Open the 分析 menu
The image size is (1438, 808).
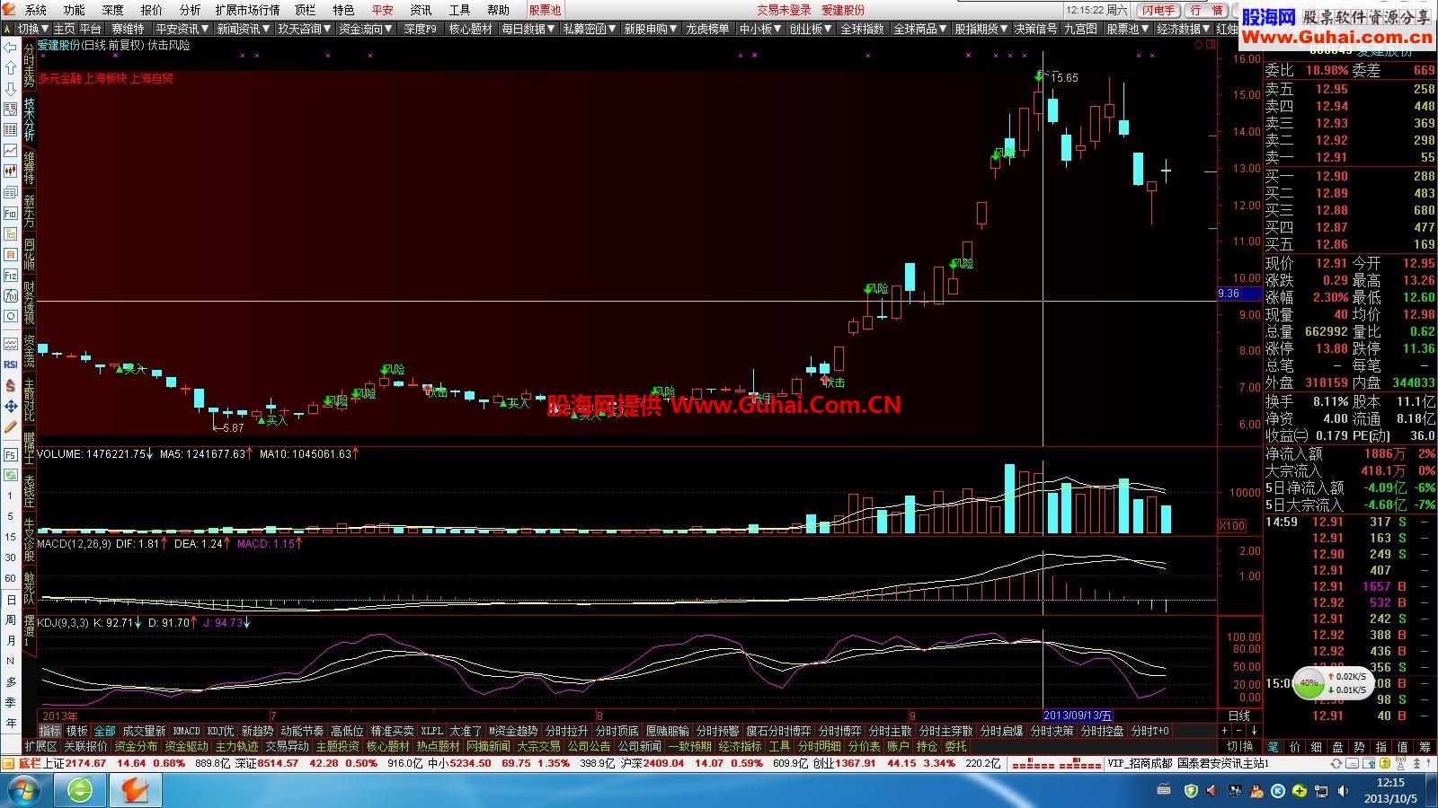pyautogui.click(x=190, y=10)
